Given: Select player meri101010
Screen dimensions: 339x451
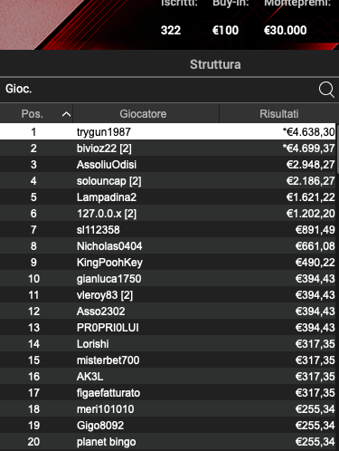Looking at the screenshot, I should coord(167,408).
